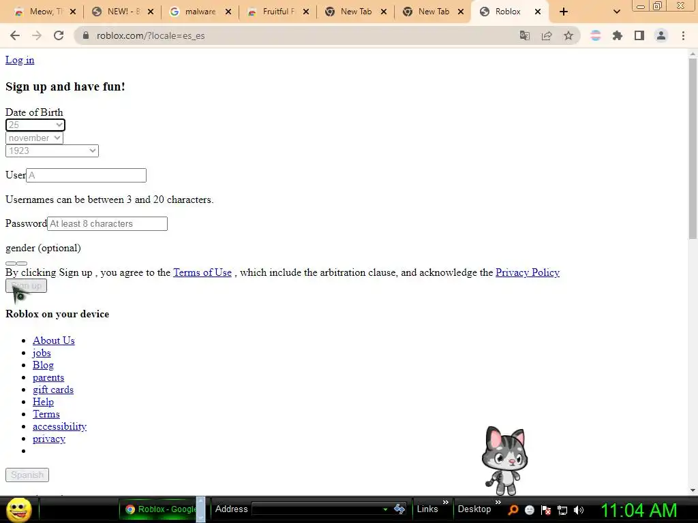Open the Chrome three-dot menu
This screenshot has width=698, height=523.
coord(683,35)
